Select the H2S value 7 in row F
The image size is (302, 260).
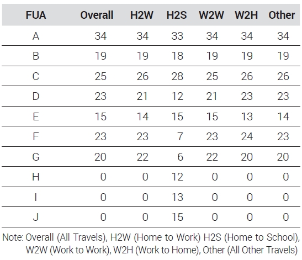click(180, 136)
